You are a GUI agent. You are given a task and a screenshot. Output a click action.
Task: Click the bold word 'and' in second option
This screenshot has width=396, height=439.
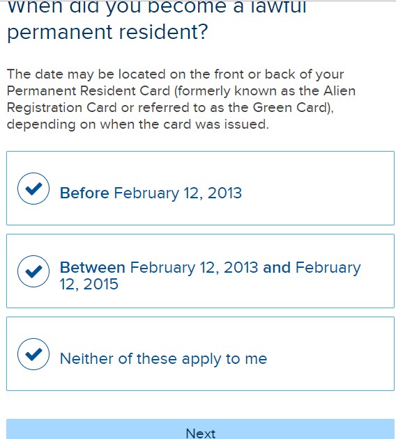tap(277, 267)
